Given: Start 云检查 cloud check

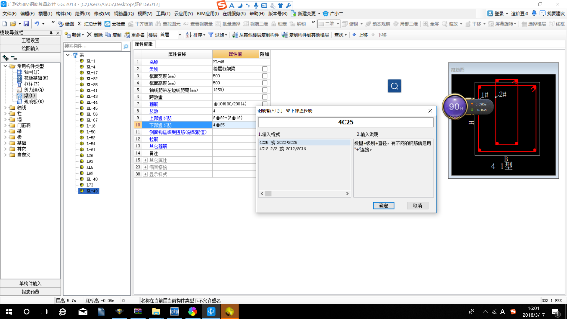Looking at the screenshot, I should coord(115,24).
